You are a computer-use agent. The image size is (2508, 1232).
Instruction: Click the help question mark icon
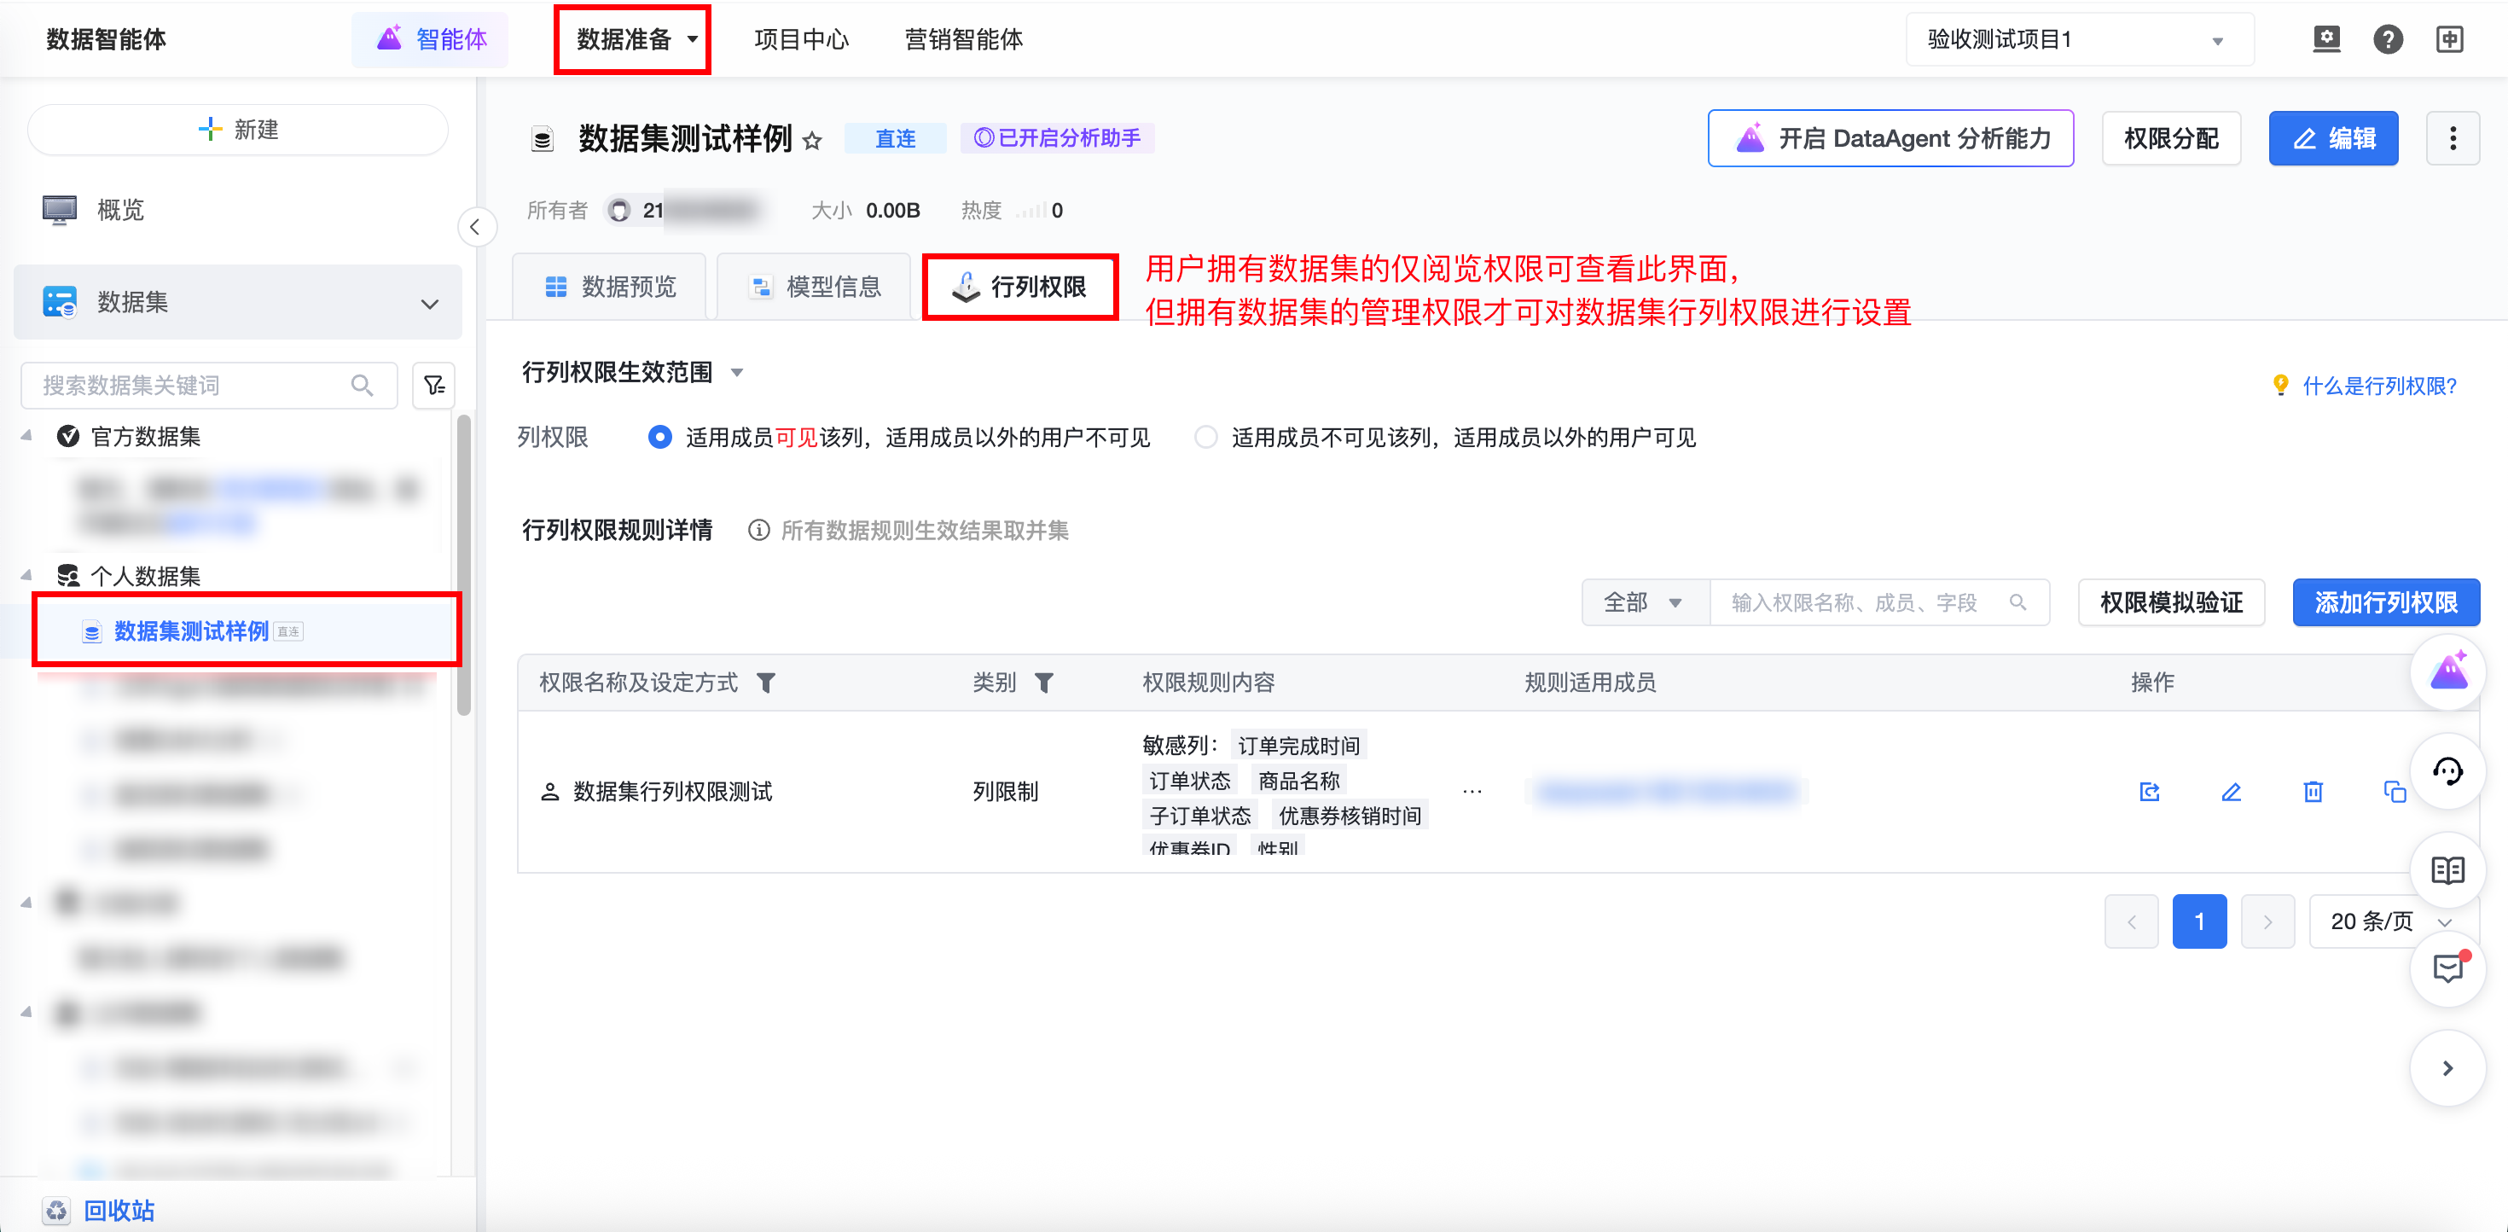pos(2387,40)
